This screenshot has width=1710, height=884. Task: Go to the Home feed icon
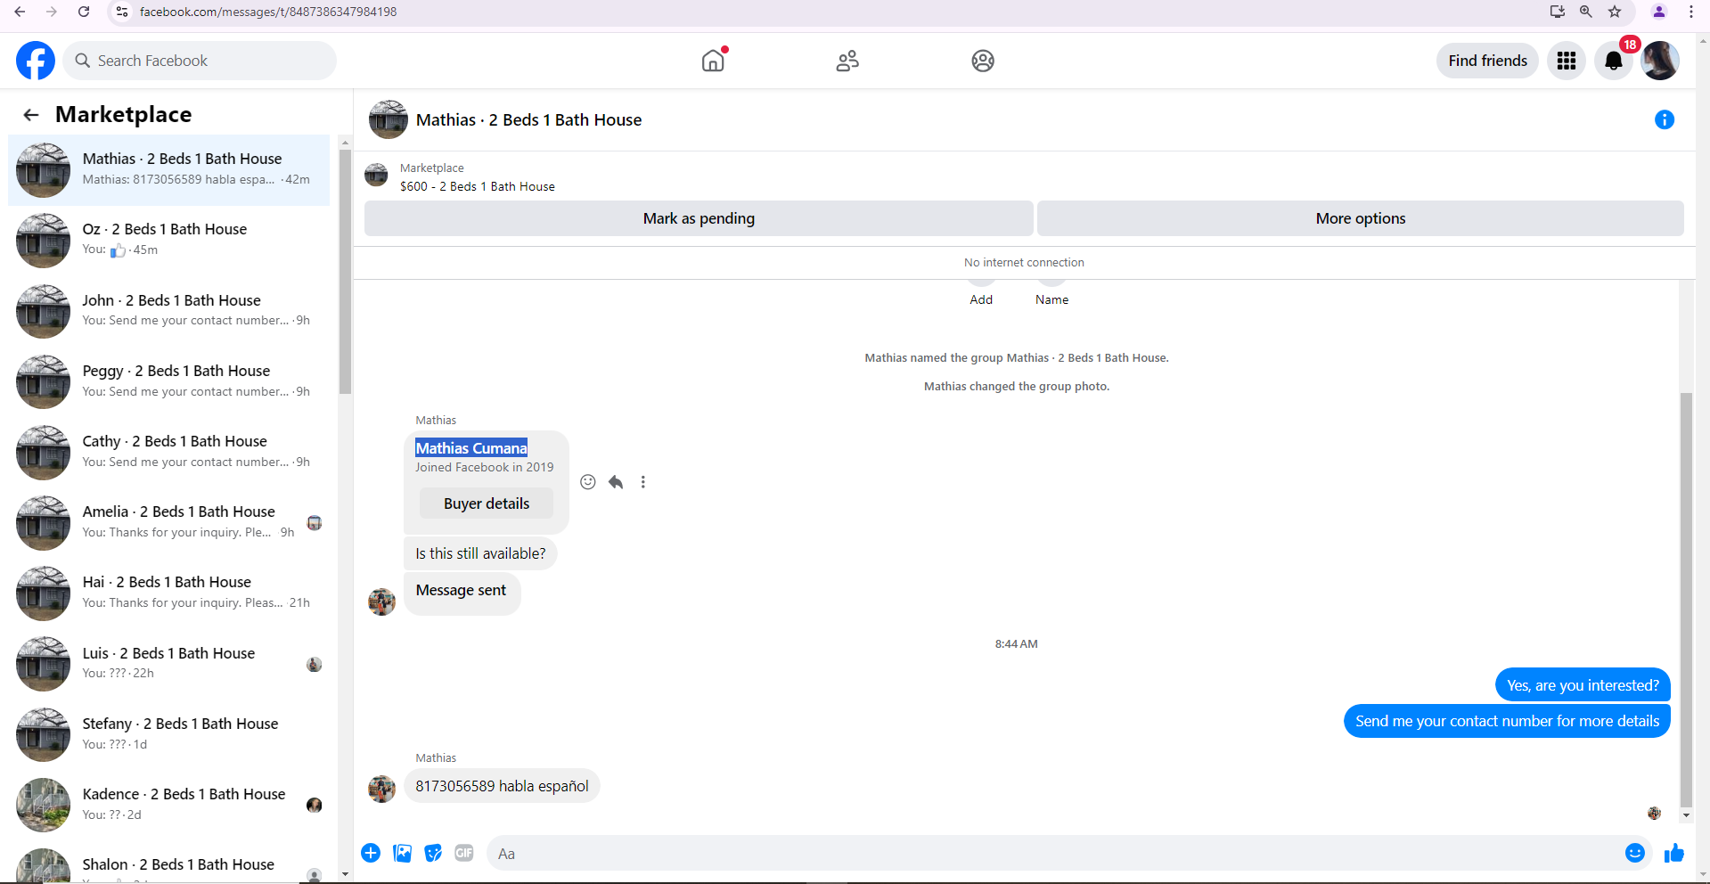click(713, 61)
